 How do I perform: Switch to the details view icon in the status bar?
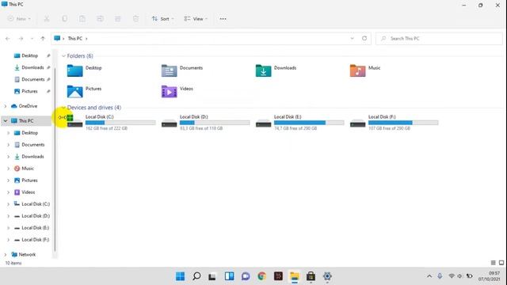point(493,263)
